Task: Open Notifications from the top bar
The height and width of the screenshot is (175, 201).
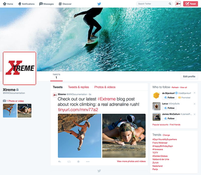Action: click(26, 4)
